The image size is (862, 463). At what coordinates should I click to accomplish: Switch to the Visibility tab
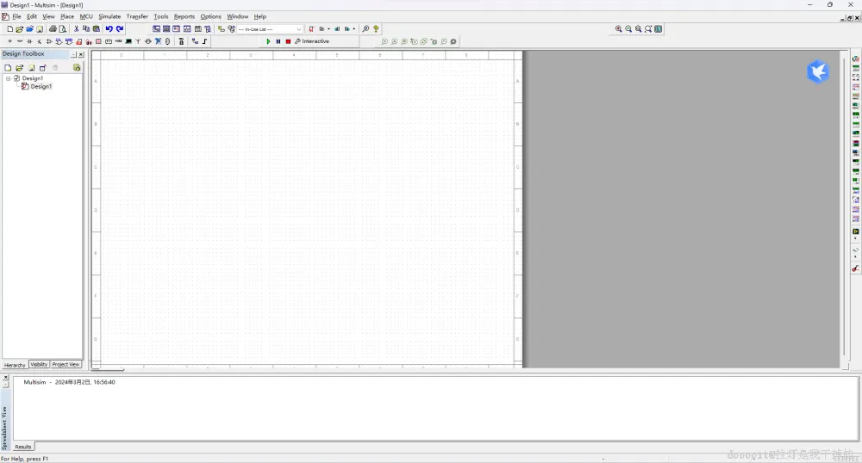pos(39,364)
